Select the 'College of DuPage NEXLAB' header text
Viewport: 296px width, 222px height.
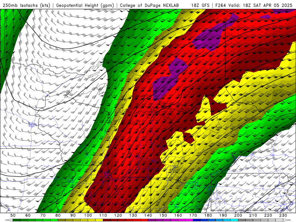pos(149,5)
